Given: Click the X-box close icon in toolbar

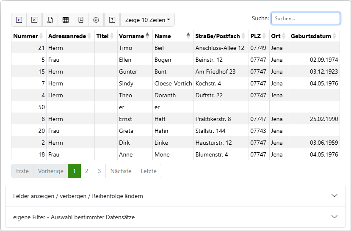Looking at the screenshot, I should [34, 20].
